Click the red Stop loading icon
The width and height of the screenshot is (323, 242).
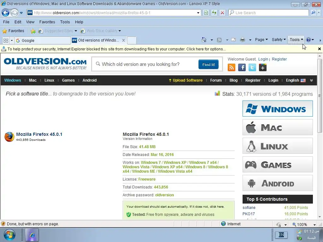(222, 13)
